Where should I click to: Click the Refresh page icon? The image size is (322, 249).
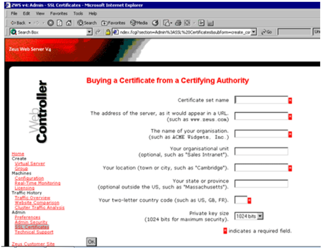60,23
